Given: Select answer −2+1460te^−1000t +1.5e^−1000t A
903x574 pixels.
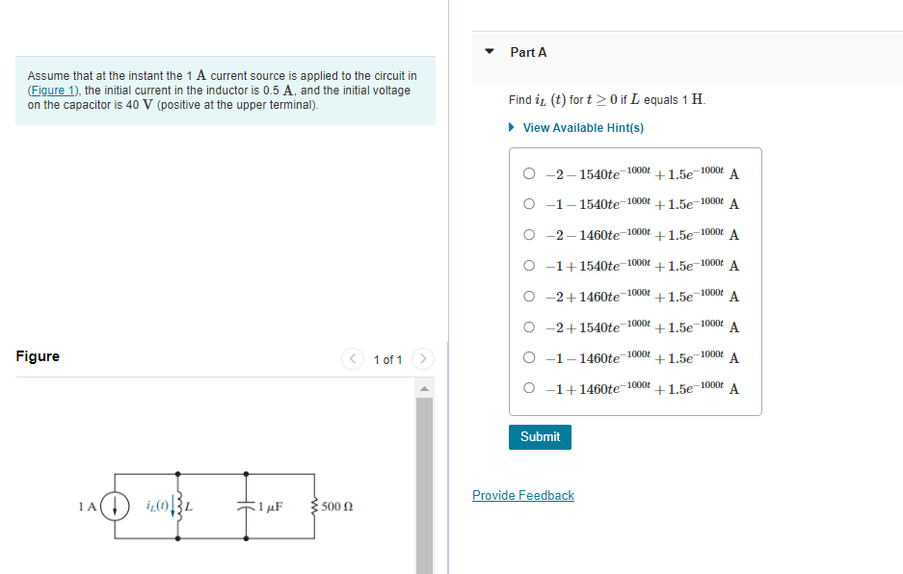Looking at the screenshot, I should pyautogui.click(x=529, y=297).
